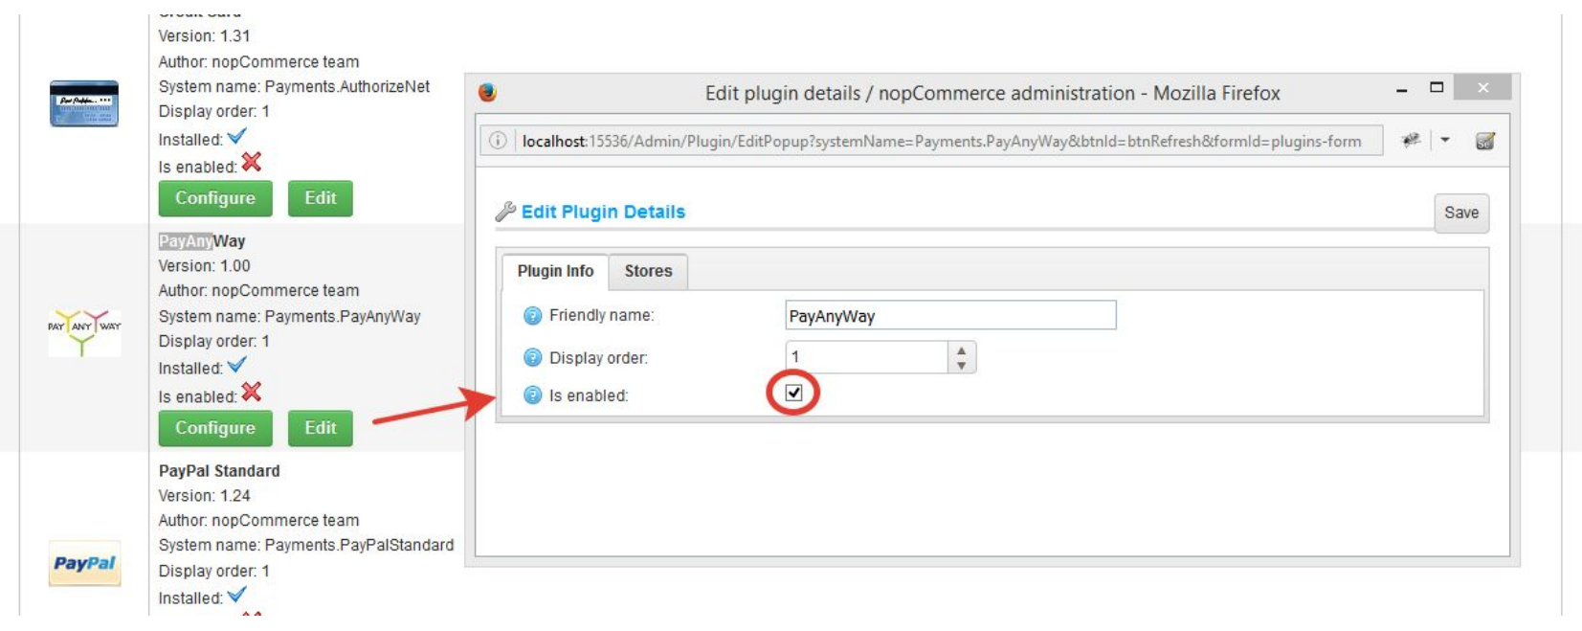Click the popup address bar URL
This screenshot has height=631, width=1582.
(942, 141)
